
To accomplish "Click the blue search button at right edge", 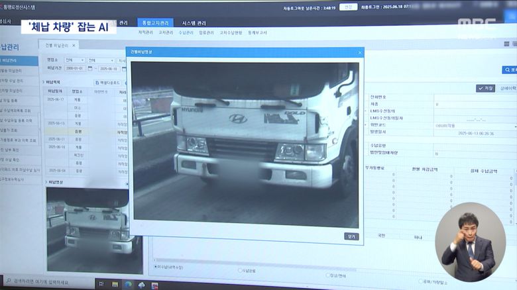I will click(510, 70).
